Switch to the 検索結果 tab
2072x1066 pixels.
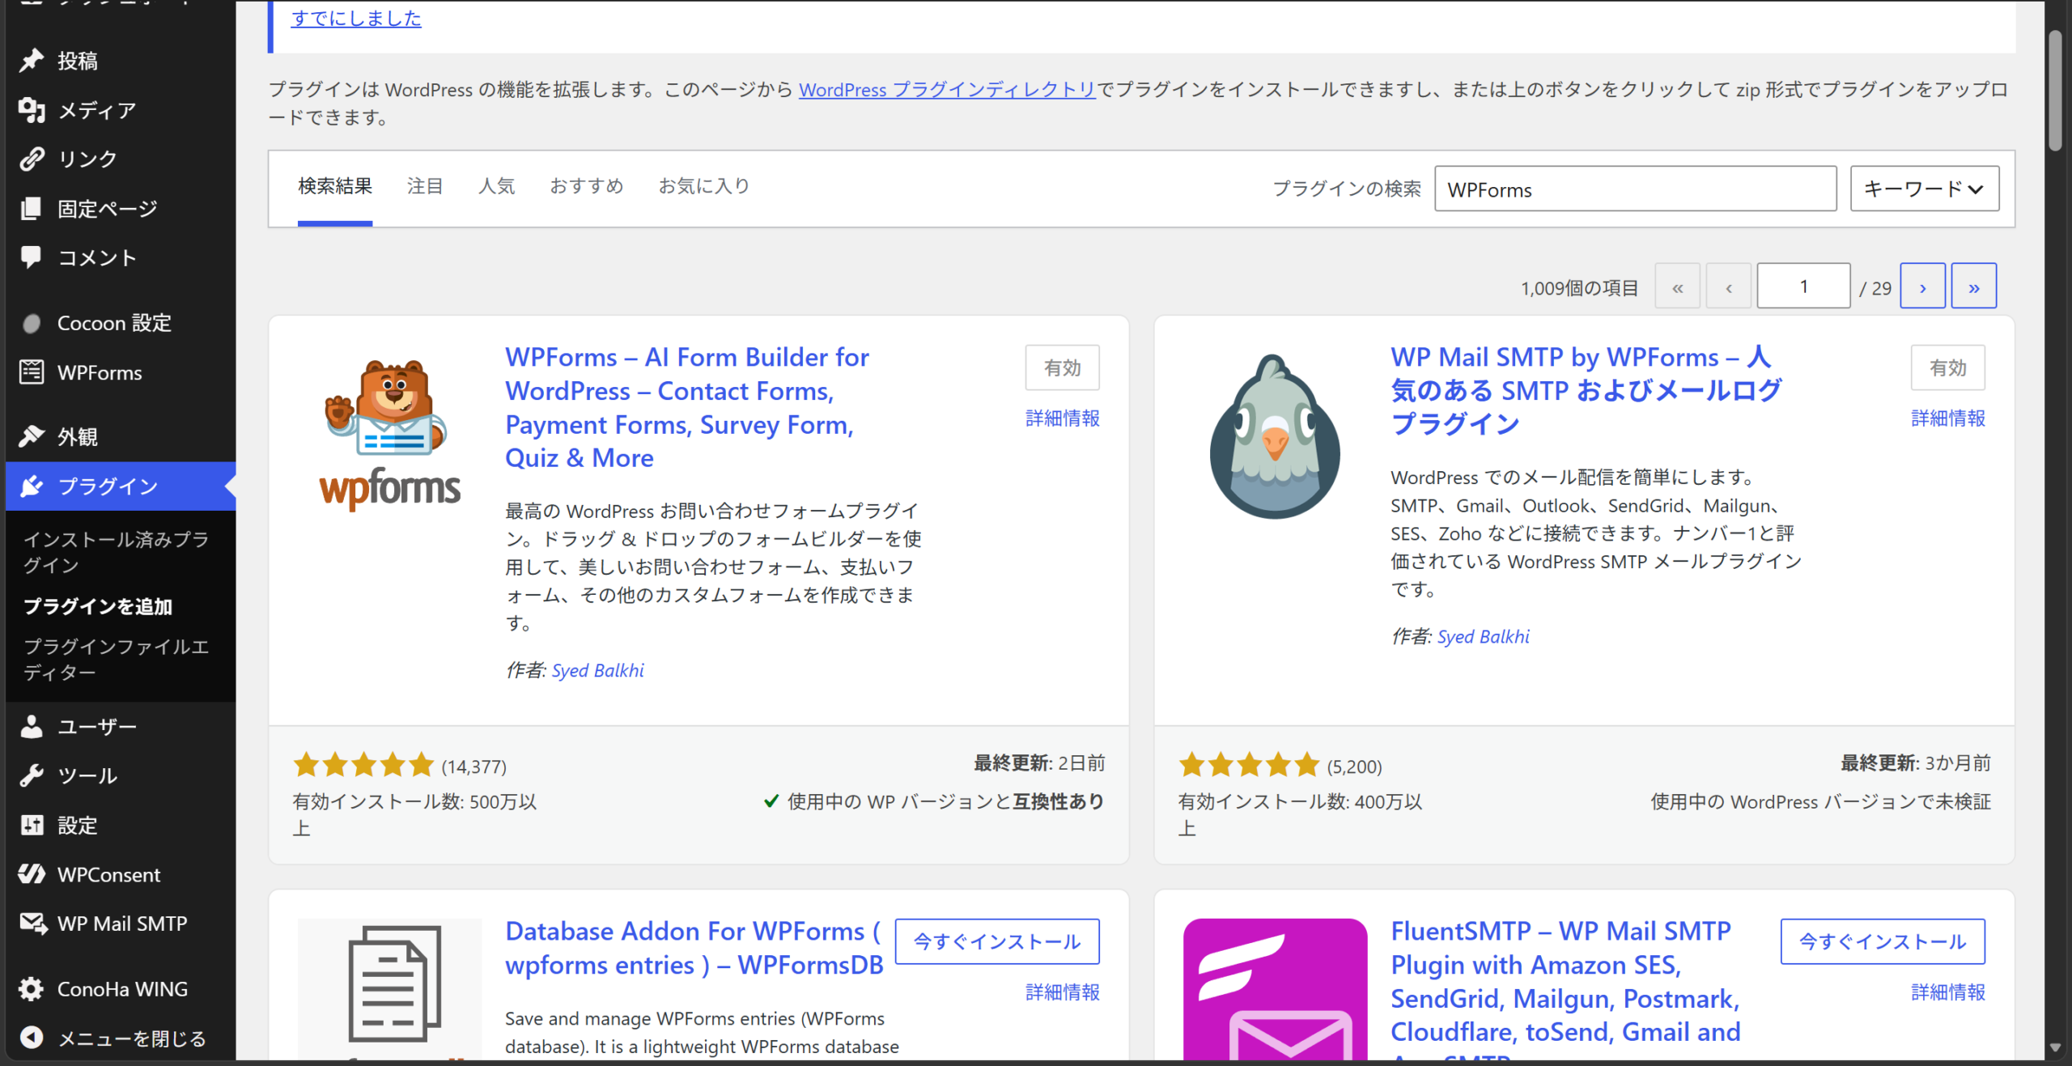pos(335,187)
